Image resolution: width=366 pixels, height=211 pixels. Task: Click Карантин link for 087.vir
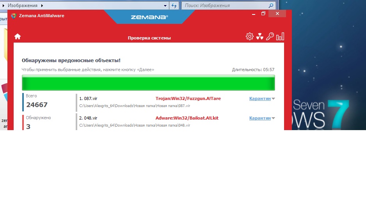260,98
